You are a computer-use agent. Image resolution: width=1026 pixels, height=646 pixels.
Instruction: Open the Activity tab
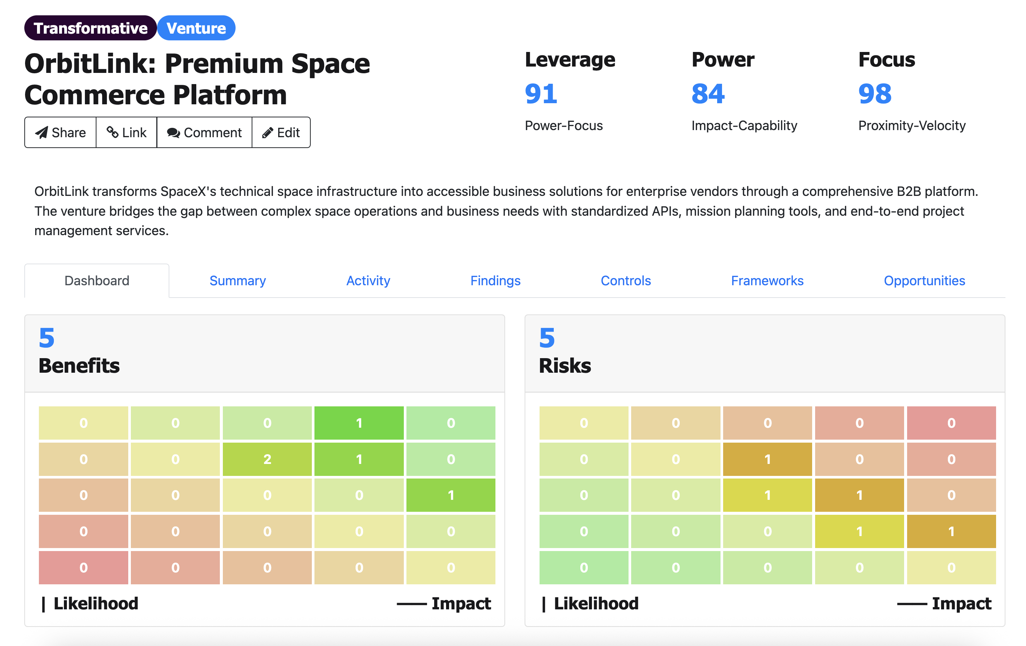pos(368,280)
